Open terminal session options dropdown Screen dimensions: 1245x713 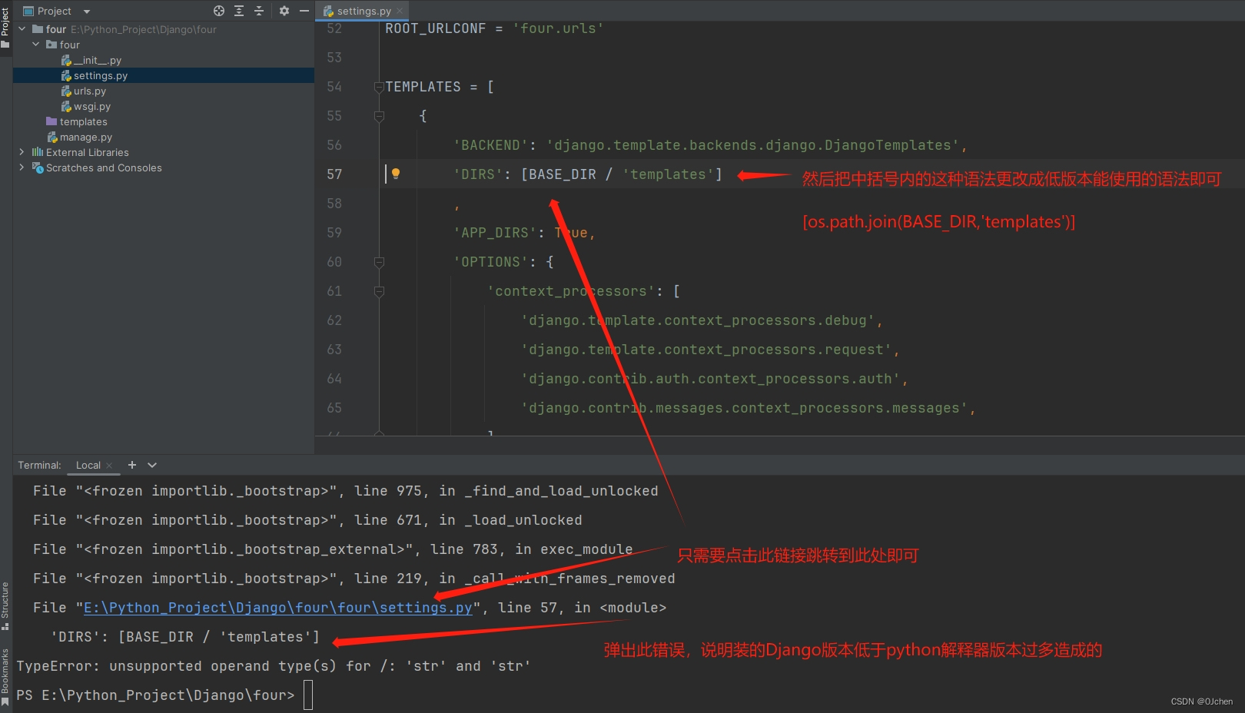click(x=152, y=465)
